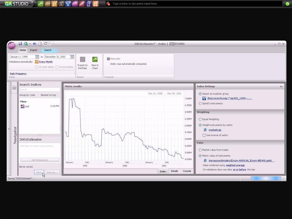Open the ExplorerGroup("sp500_1999-... link

[230, 98]
